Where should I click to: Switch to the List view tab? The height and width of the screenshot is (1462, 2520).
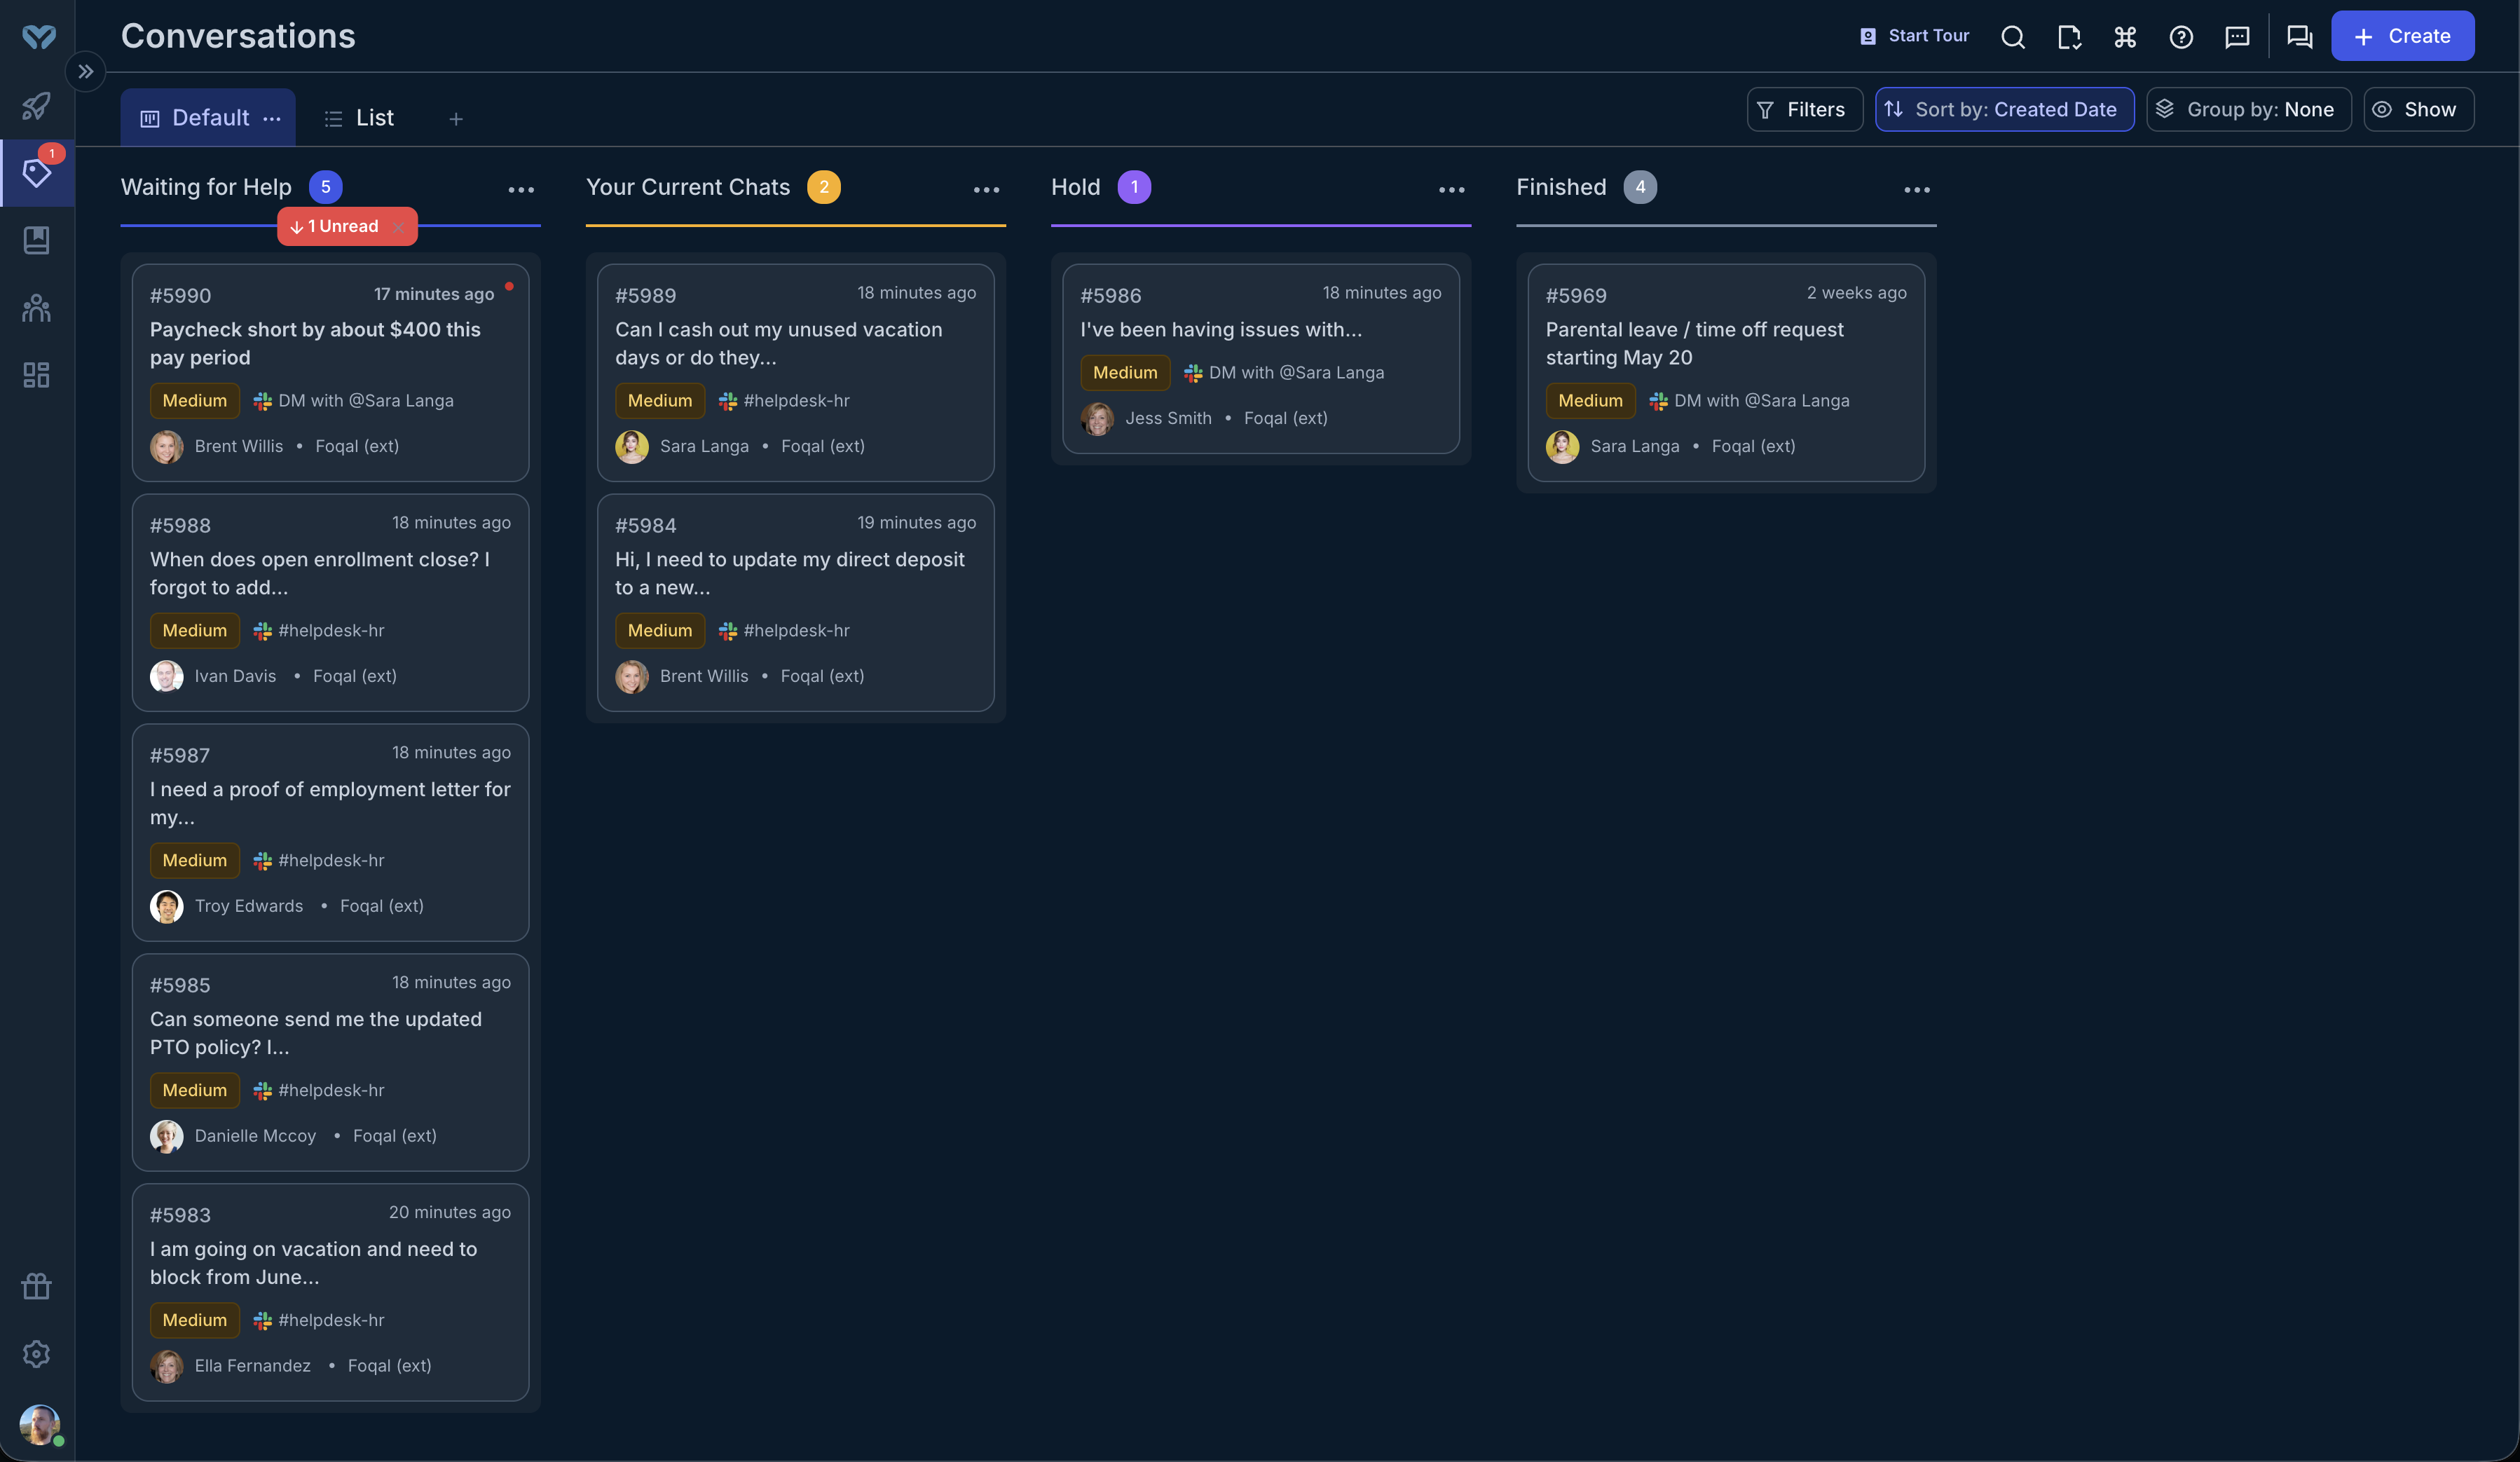(360, 118)
